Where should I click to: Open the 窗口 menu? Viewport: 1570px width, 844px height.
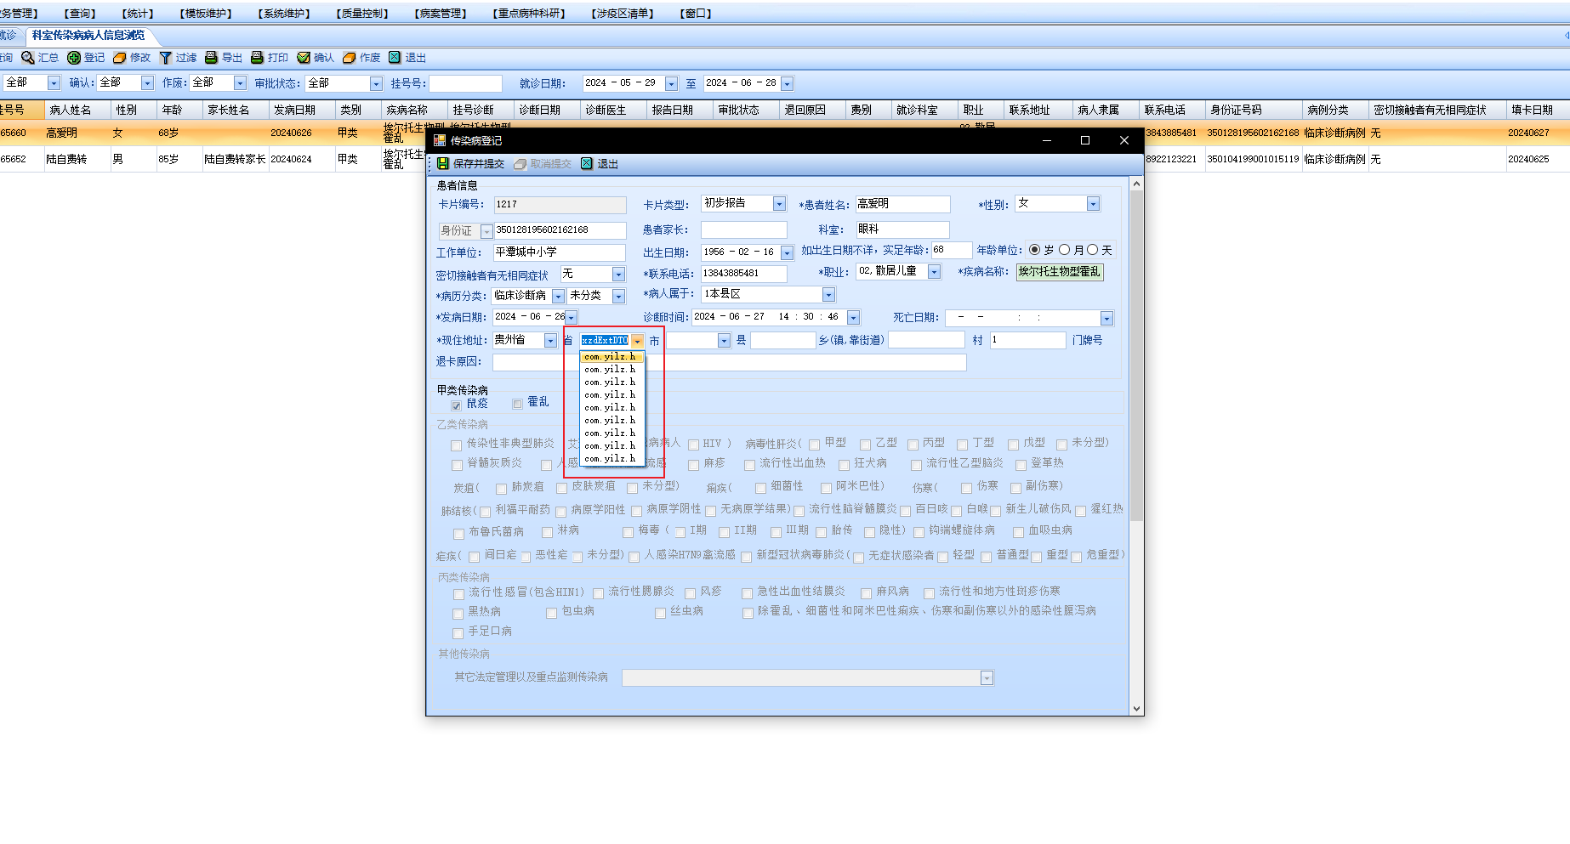[696, 14]
